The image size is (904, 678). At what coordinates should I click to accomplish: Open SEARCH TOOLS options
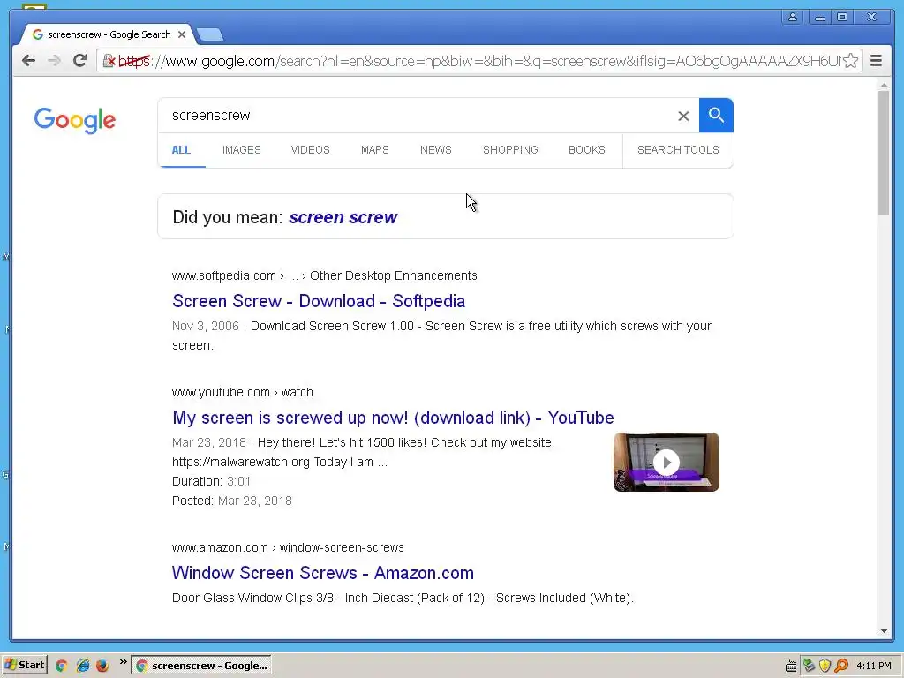(x=678, y=150)
